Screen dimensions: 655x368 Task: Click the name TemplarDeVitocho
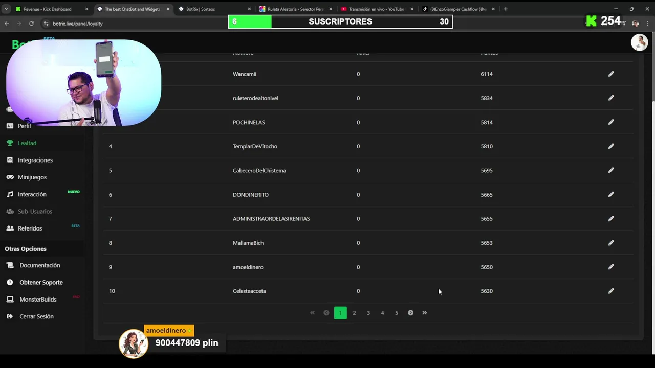[255, 146]
